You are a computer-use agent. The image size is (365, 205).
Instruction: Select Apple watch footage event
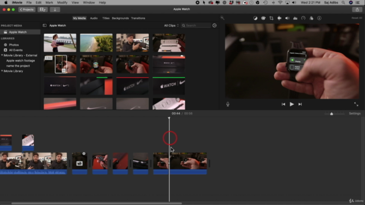(x=21, y=61)
